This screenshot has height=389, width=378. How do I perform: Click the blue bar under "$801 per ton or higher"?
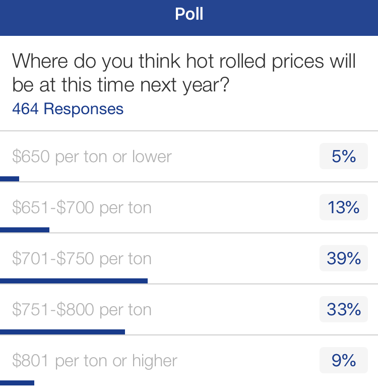coord(17,383)
